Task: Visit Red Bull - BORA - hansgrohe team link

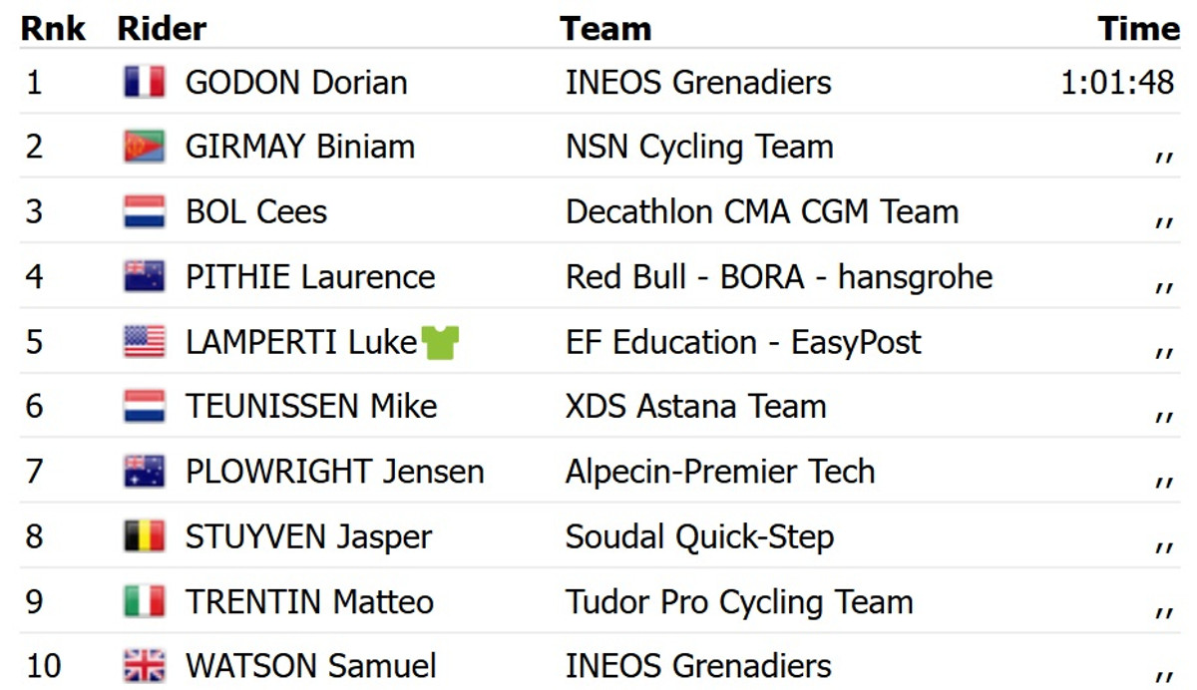Action: [779, 276]
